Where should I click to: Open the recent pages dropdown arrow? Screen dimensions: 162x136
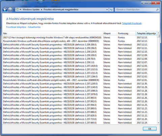coord(14,10)
